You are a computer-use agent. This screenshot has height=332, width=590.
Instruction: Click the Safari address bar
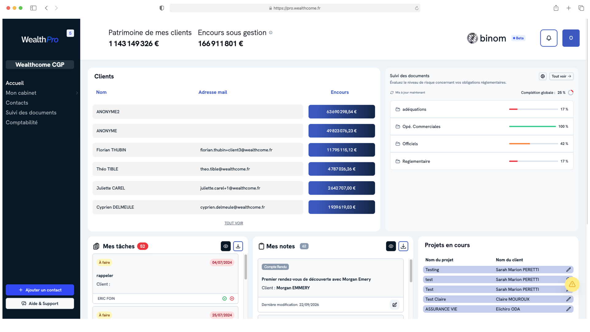coord(295,8)
